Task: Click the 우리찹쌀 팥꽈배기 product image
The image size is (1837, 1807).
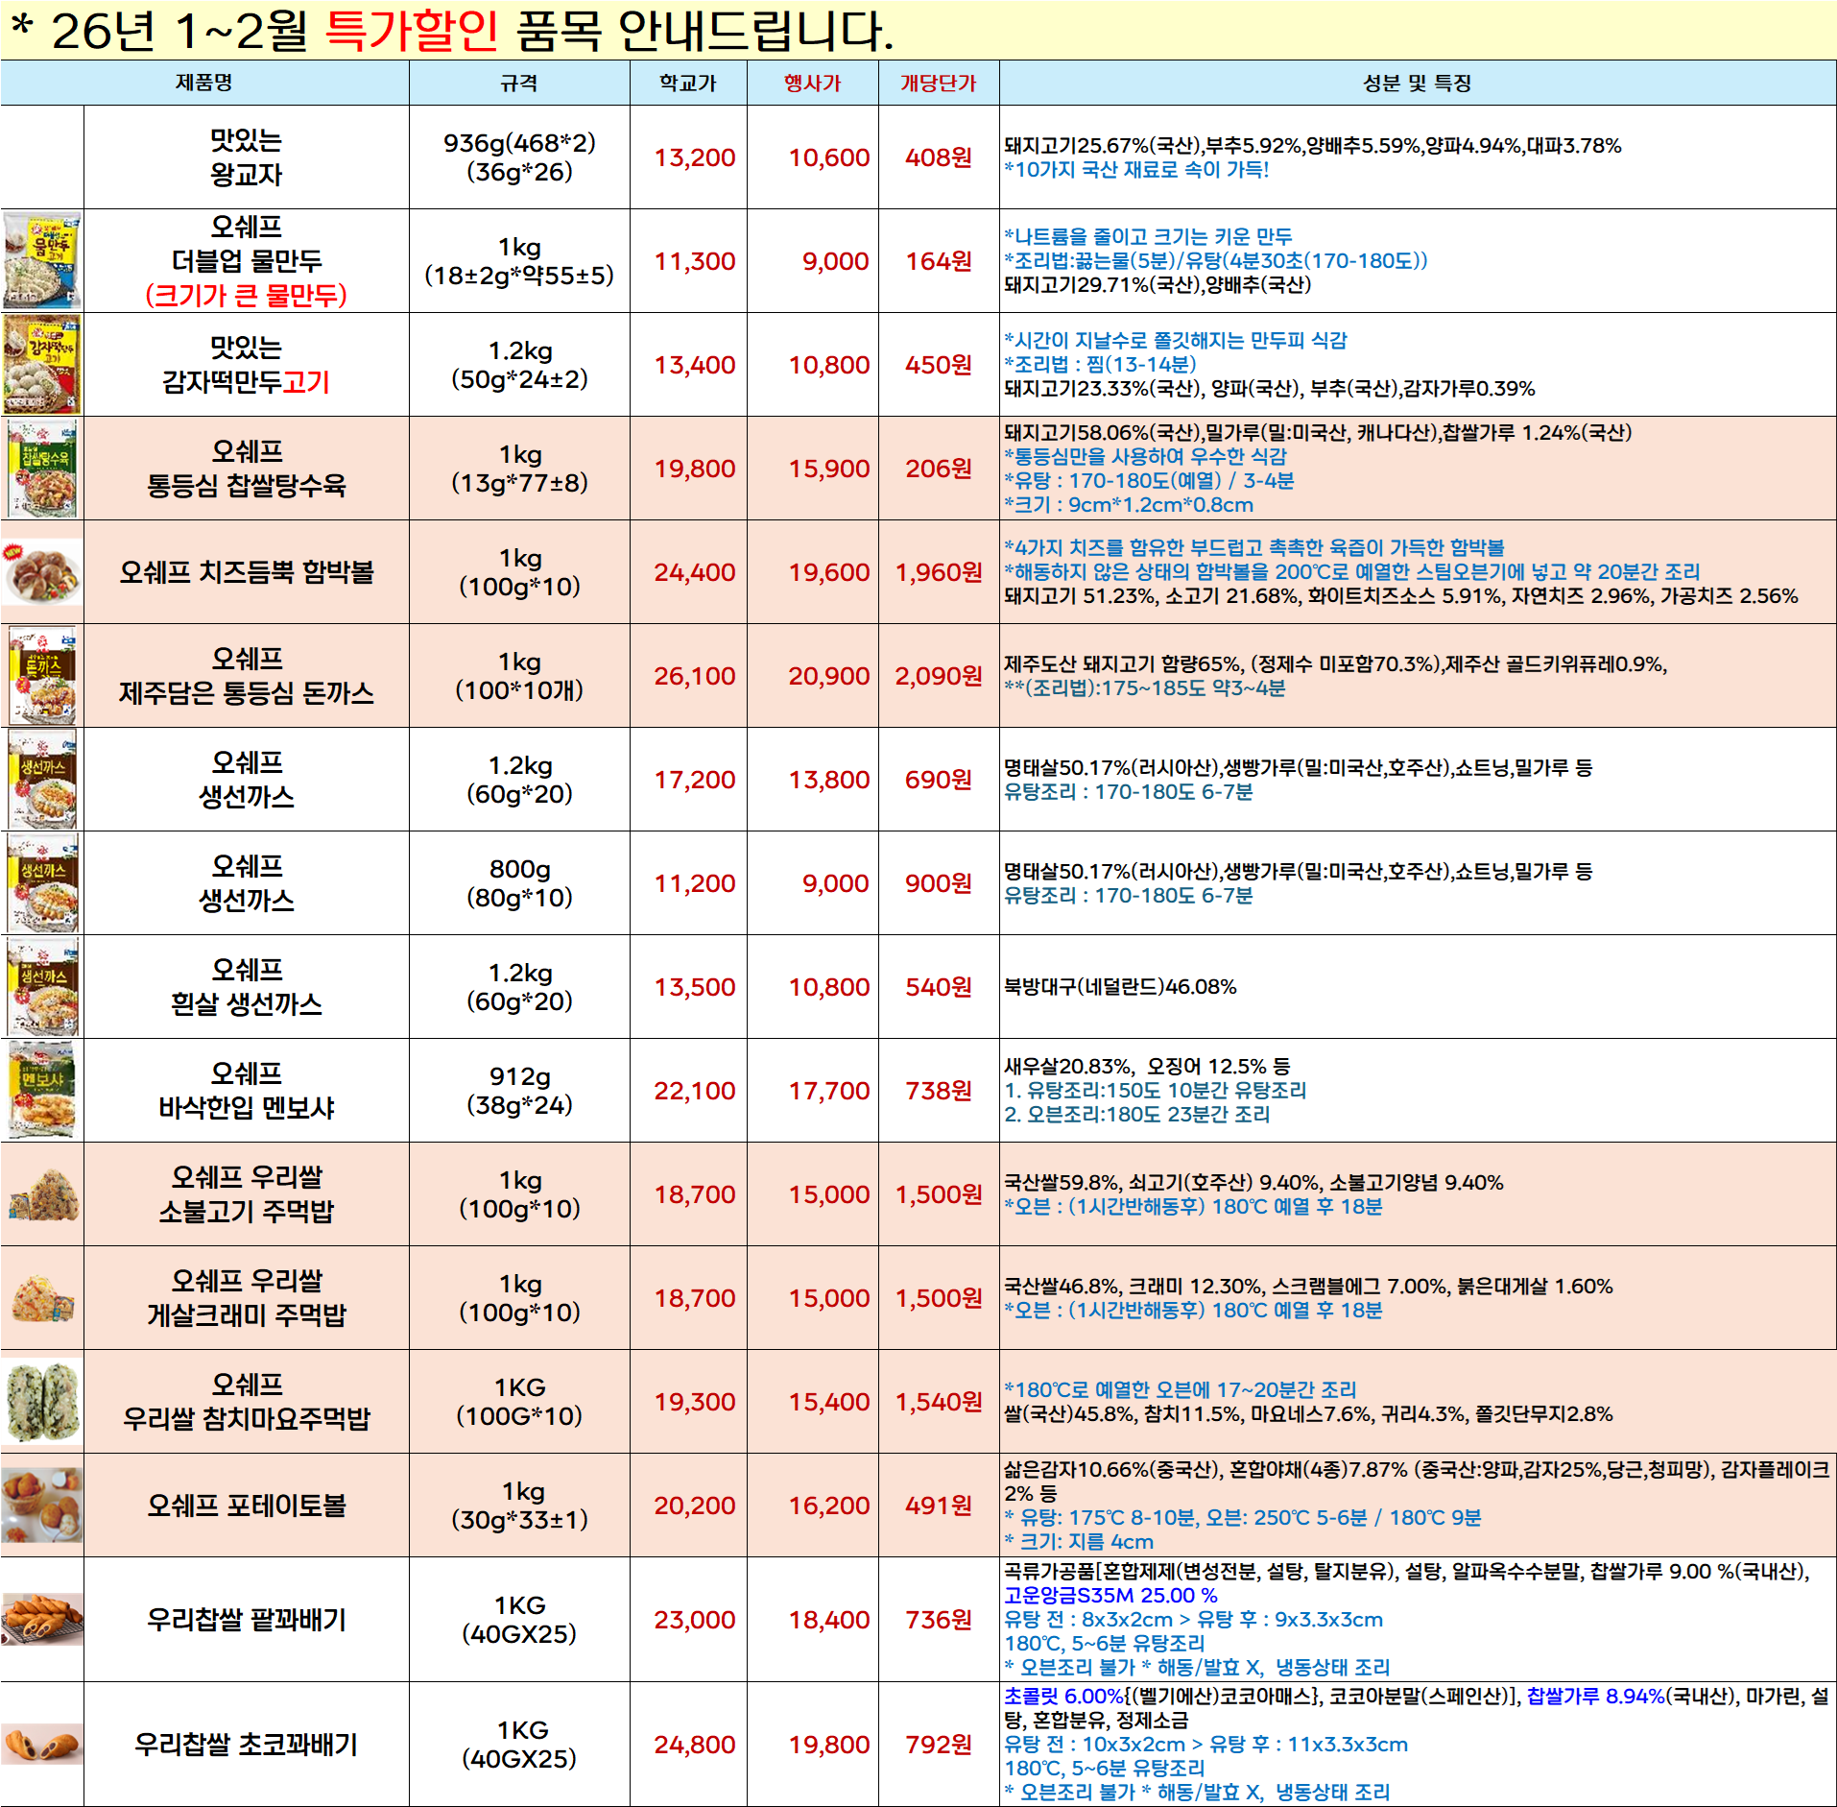Action: tap(42, 1619)
